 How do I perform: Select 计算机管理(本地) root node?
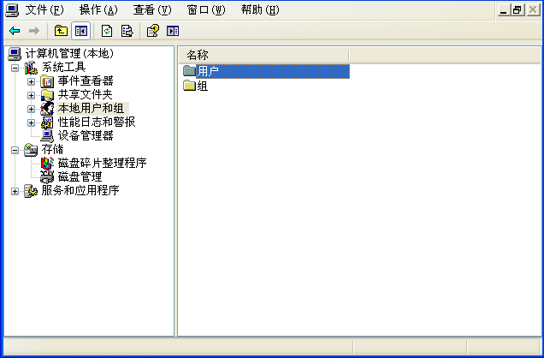[x=70, y=54]
